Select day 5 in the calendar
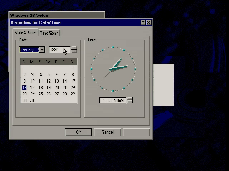The image size is (229, 171). (x=49, y=74)
